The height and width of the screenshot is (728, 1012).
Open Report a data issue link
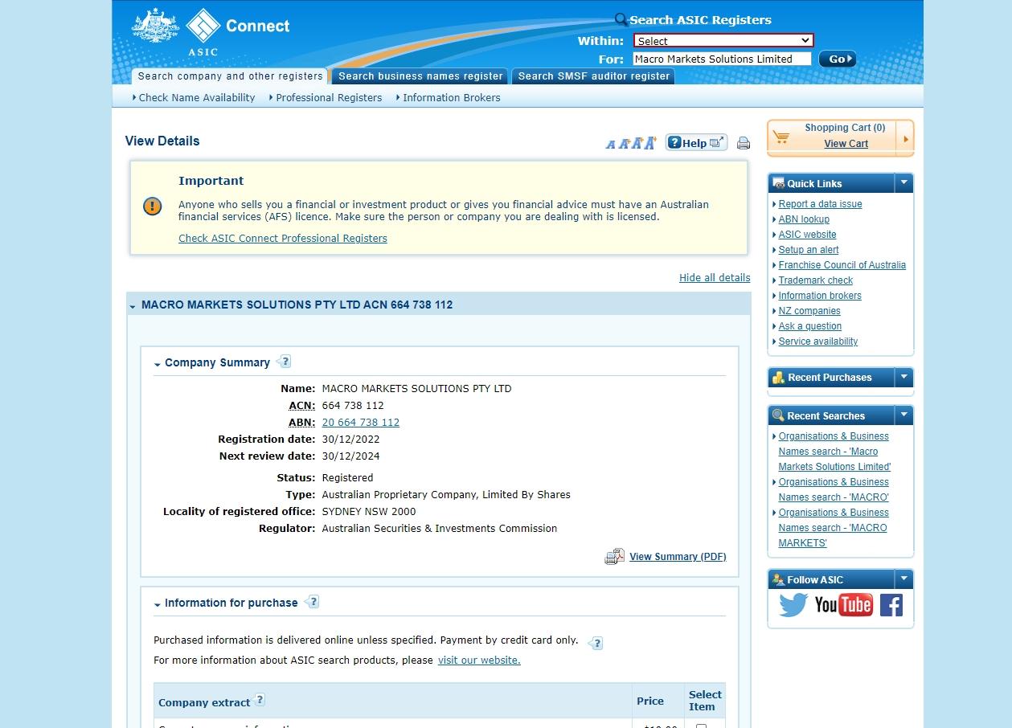pyautogui.click(x=820, y=204)
